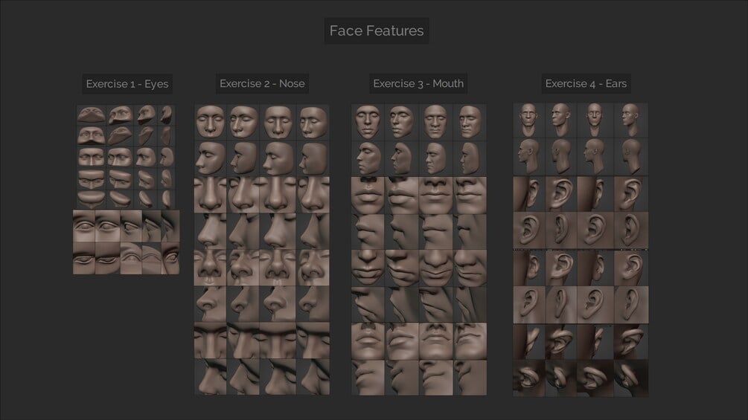Select the "Exercise 4 - Ears" label
Viewport: 748px width, 420px height.
click(586, 83)
